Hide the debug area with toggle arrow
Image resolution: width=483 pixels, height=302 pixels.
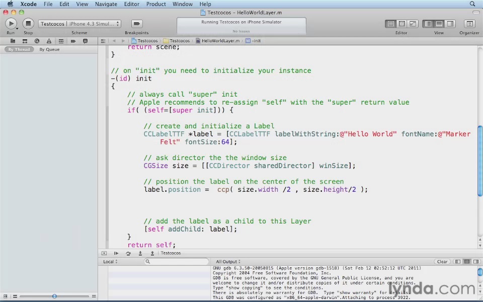[104, 253]
